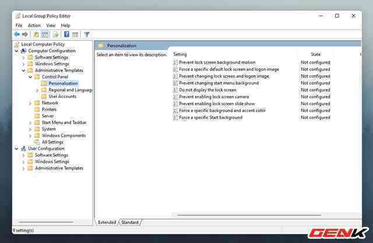
Task: Switch to the Standard tab
Action: click(130, 222)
